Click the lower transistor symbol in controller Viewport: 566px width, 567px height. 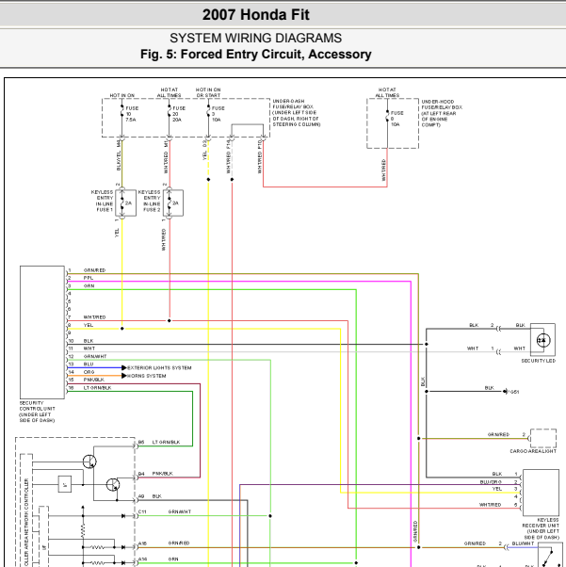pyautogui.click(x=113, y=484)
